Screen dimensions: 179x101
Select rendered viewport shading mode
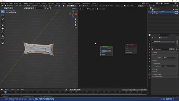(x=75, y=6)
